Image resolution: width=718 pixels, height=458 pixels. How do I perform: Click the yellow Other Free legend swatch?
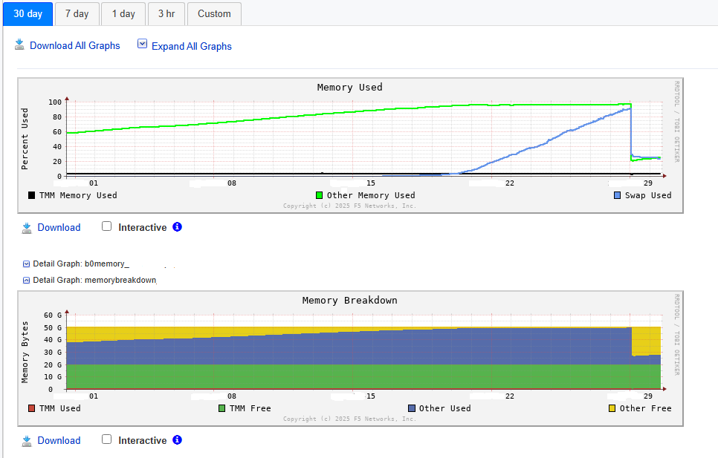[x=612, y=408]
